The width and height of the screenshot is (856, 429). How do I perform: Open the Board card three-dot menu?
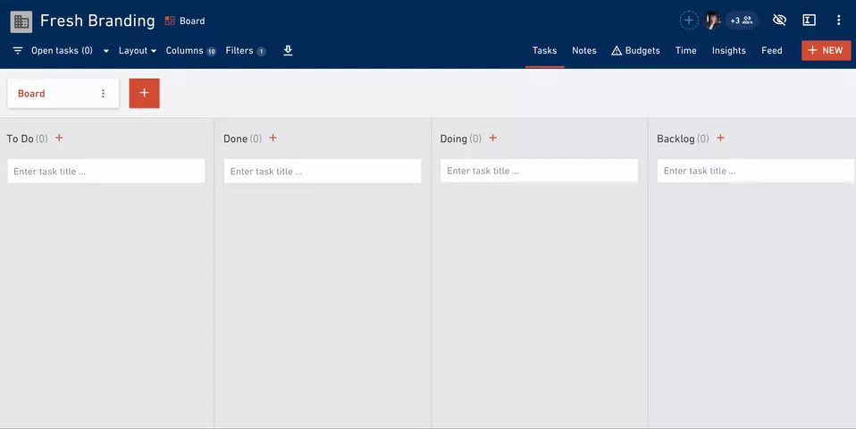point(103,93)
